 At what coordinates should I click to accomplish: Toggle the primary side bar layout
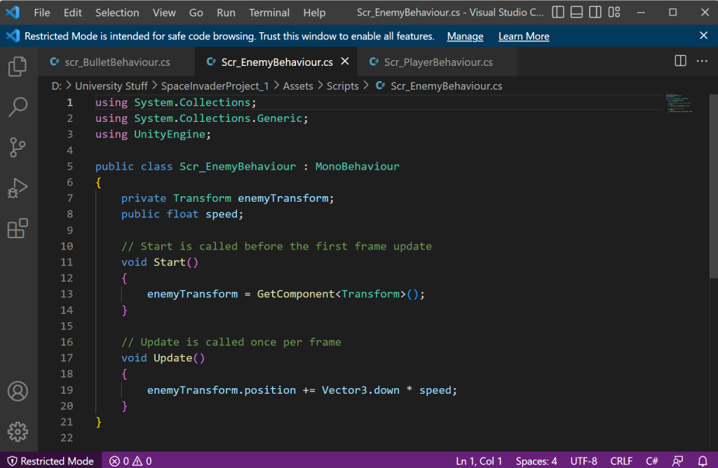[x=558, y=13]
